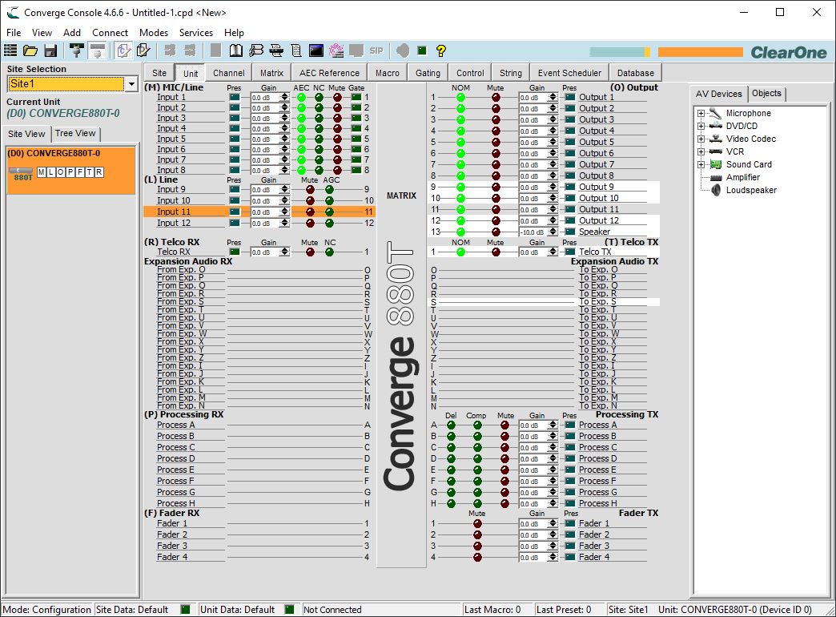836x617 pixels.
Task: Expand the Sound Card tree node
Action: click(x=701, y=164)
